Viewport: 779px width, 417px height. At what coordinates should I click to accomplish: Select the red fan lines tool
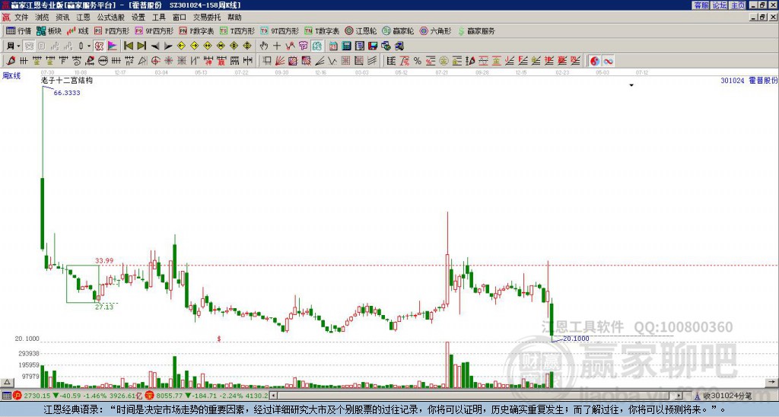[280, 61]
